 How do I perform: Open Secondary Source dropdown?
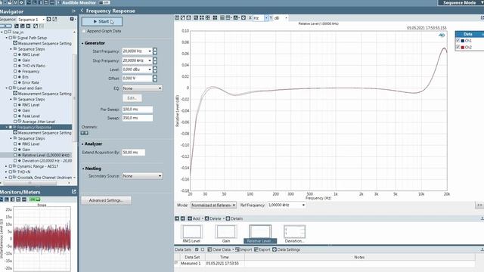(142, 176)
